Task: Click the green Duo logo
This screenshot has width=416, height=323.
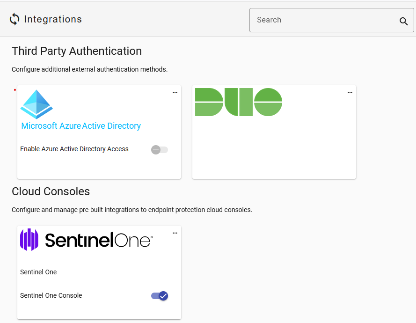Action: coord(238,102)
